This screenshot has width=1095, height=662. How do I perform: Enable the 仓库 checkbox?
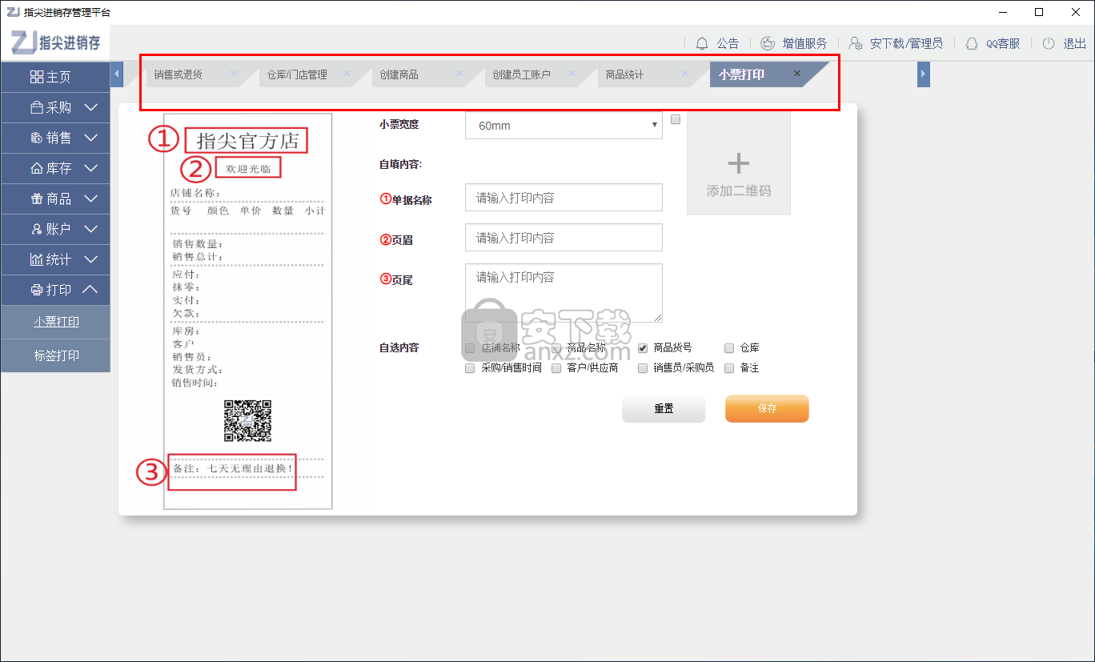(729, 348)
